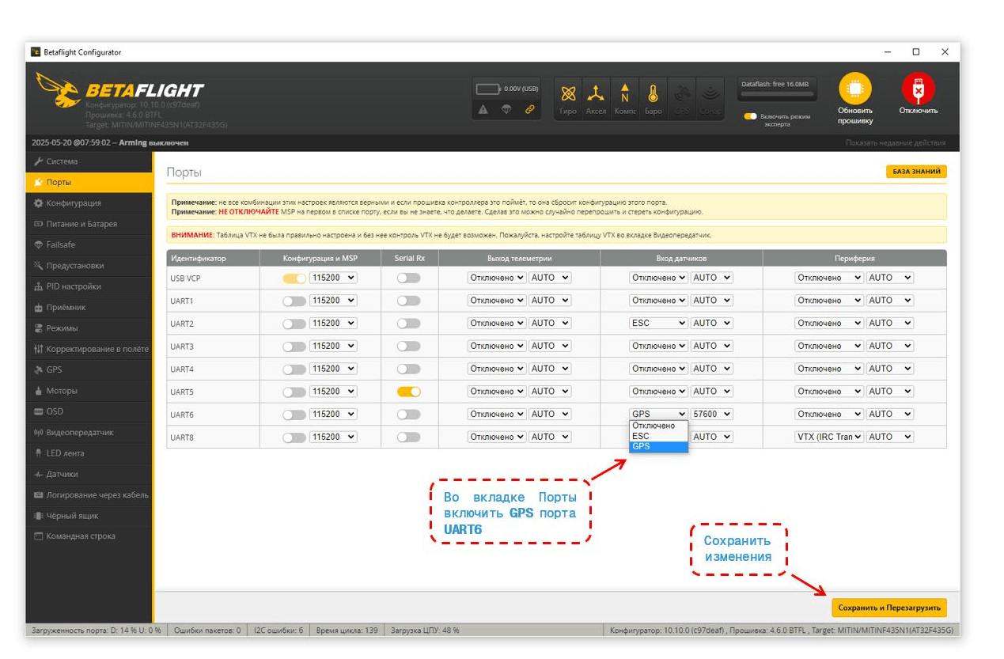Click the Dataflash free space bar
The image size is (1004, 659).
pyautogui.click(x=775, y=94)
